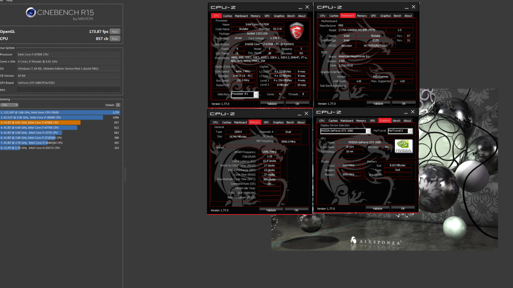Open the NVIDIA GeForce GTX 1080 display device dropdown
This screenshot has width=513, height=288.
[x=345, y=131]
